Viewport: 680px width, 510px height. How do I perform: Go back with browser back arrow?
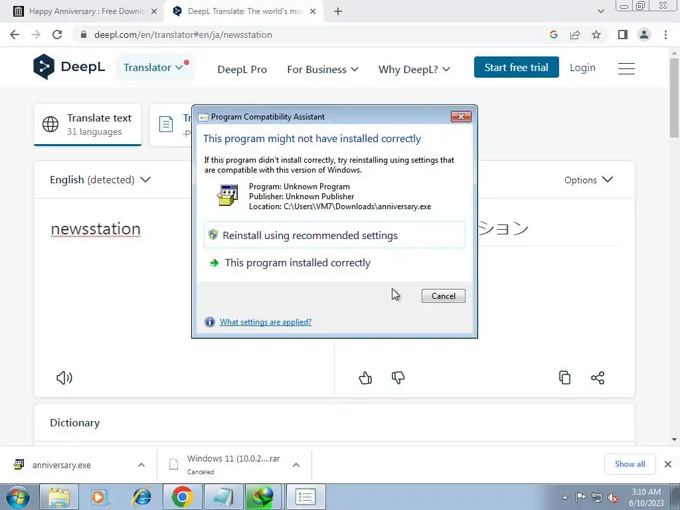click(15, 35)
